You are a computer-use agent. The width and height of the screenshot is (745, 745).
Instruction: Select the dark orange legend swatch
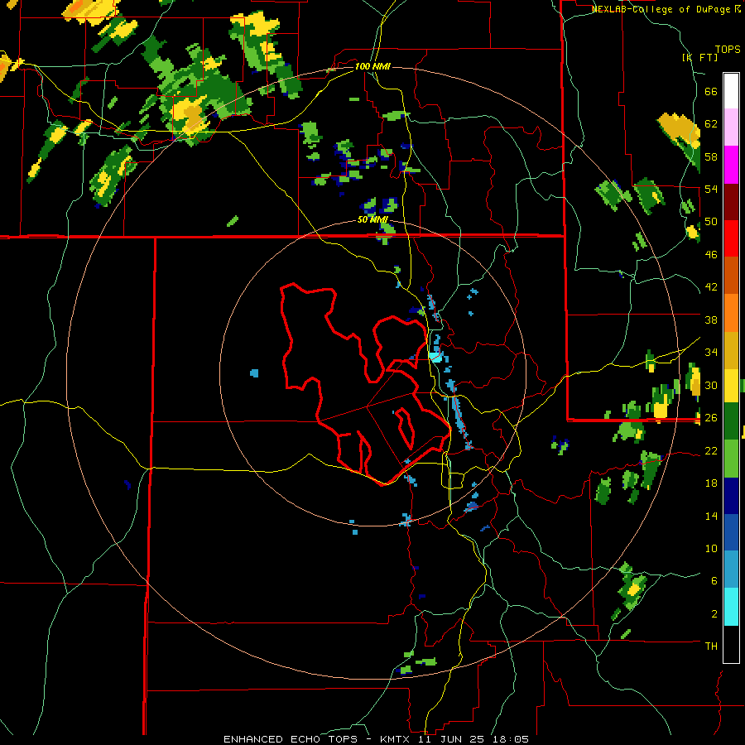click(x=731, y=276)
